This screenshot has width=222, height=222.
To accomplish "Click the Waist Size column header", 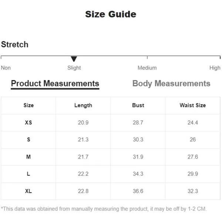I will click(x=193, y=105).
